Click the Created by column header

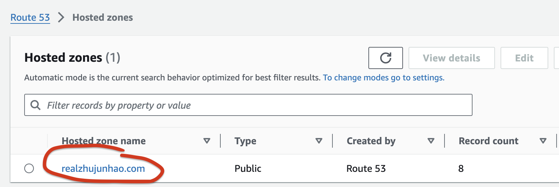click(x=371, y=141)
